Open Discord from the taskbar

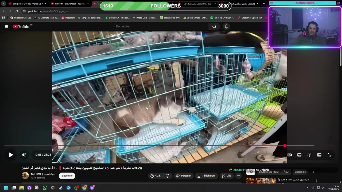coord(92,188)
